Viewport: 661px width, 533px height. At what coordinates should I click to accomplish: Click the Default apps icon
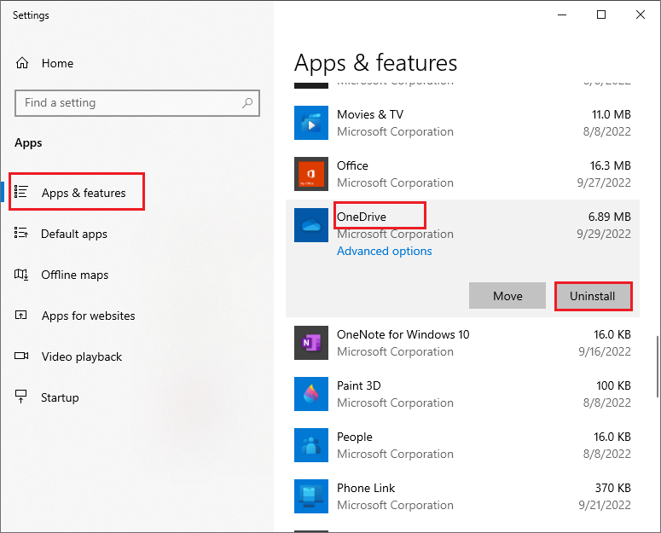pyautogui.click(x=21, y=233)
